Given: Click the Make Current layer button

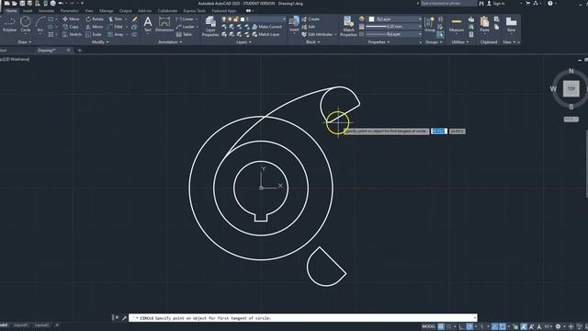Looking at the screenshot, I should point(266,27).
